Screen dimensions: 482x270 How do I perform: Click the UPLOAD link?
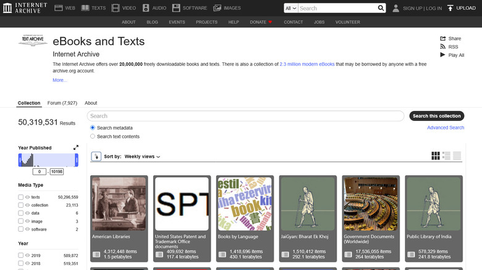pos(466,8)
